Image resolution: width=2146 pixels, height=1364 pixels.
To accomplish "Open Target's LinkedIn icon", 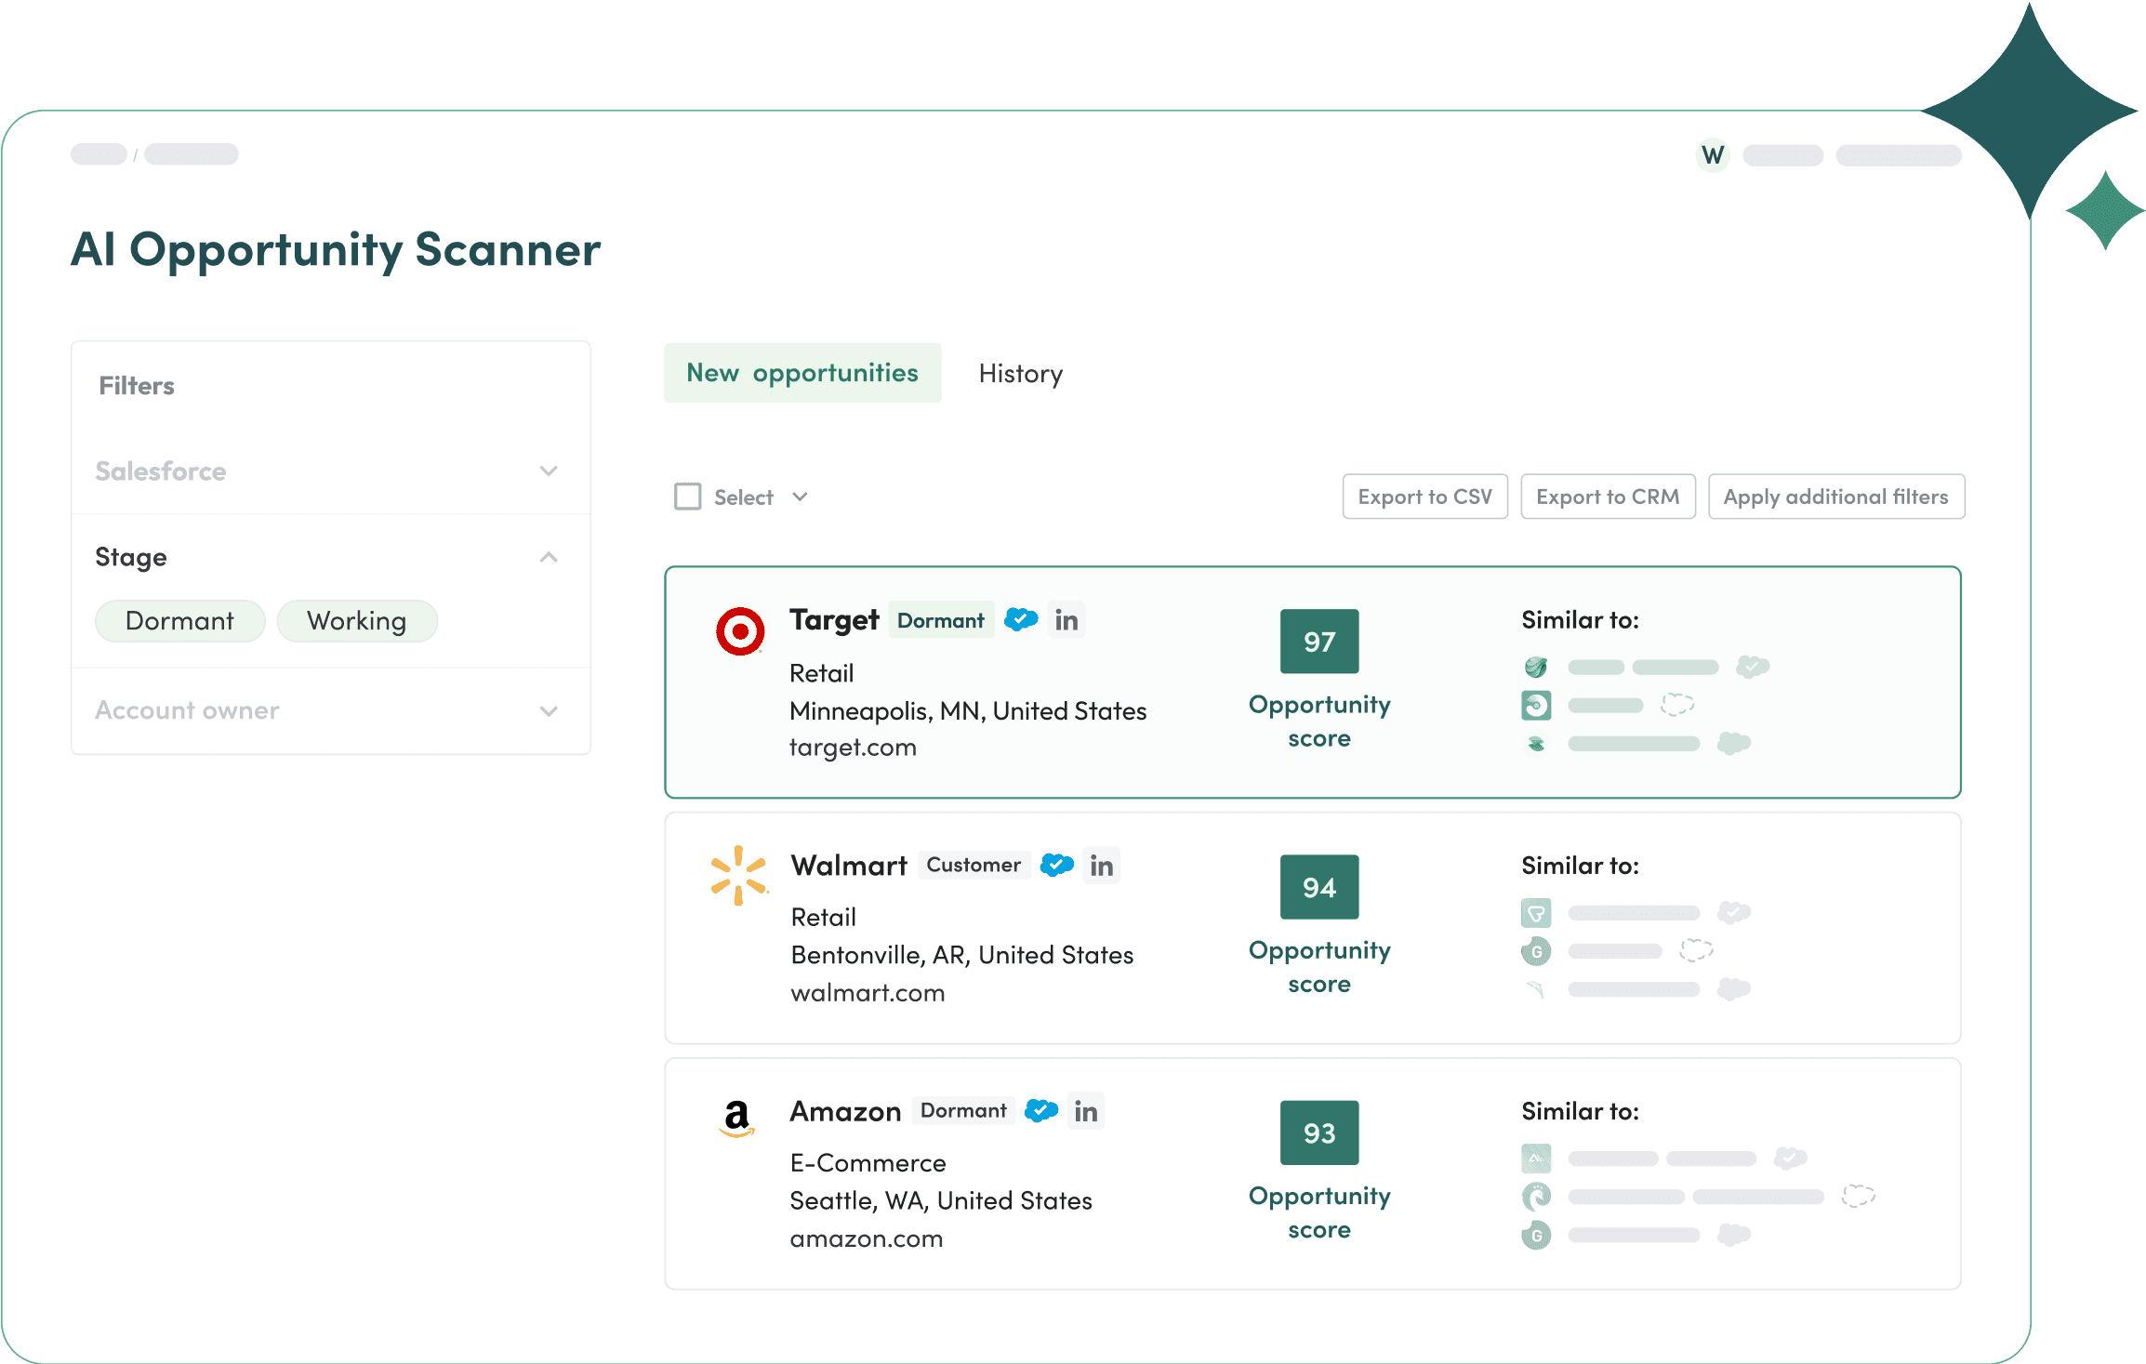I will 1066,620.
